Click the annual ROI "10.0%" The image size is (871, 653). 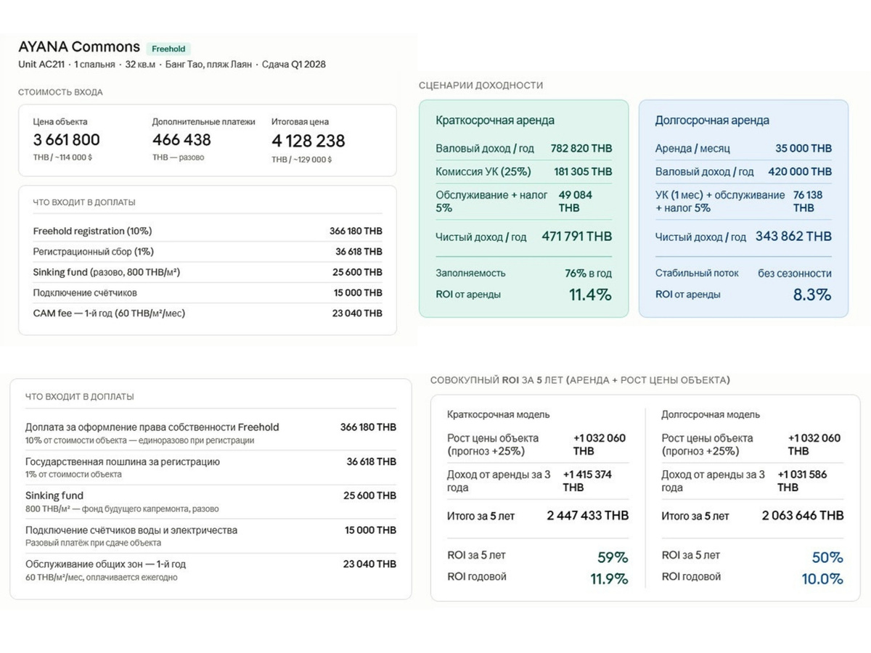click(x=822, y=579)
